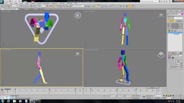Enable the Ignore layer checkbox

tap(169, 61)
